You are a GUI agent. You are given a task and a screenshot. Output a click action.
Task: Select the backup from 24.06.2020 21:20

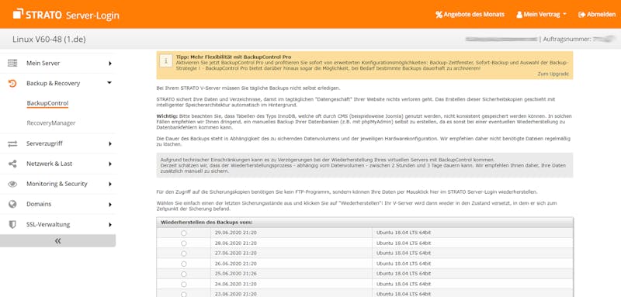(184, 285)
